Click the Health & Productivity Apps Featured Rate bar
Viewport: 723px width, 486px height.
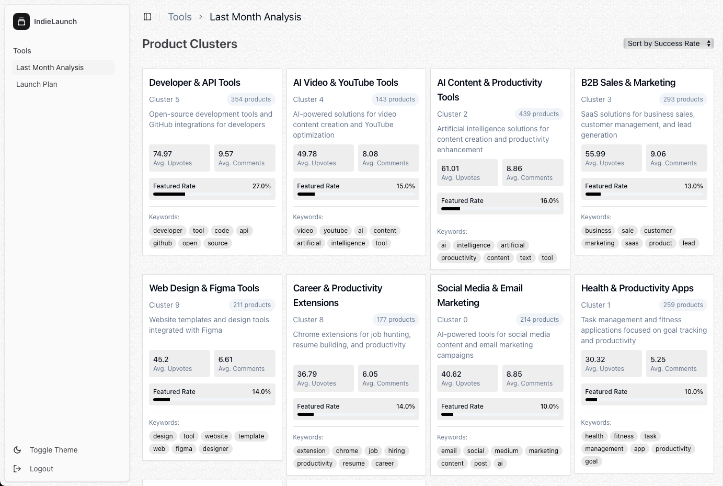(x=644, y=400)
